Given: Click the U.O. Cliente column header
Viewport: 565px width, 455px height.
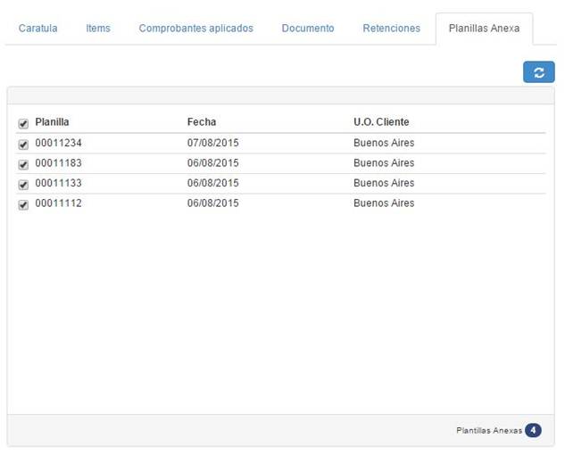Looking at the screenshot, I should 381,122.
